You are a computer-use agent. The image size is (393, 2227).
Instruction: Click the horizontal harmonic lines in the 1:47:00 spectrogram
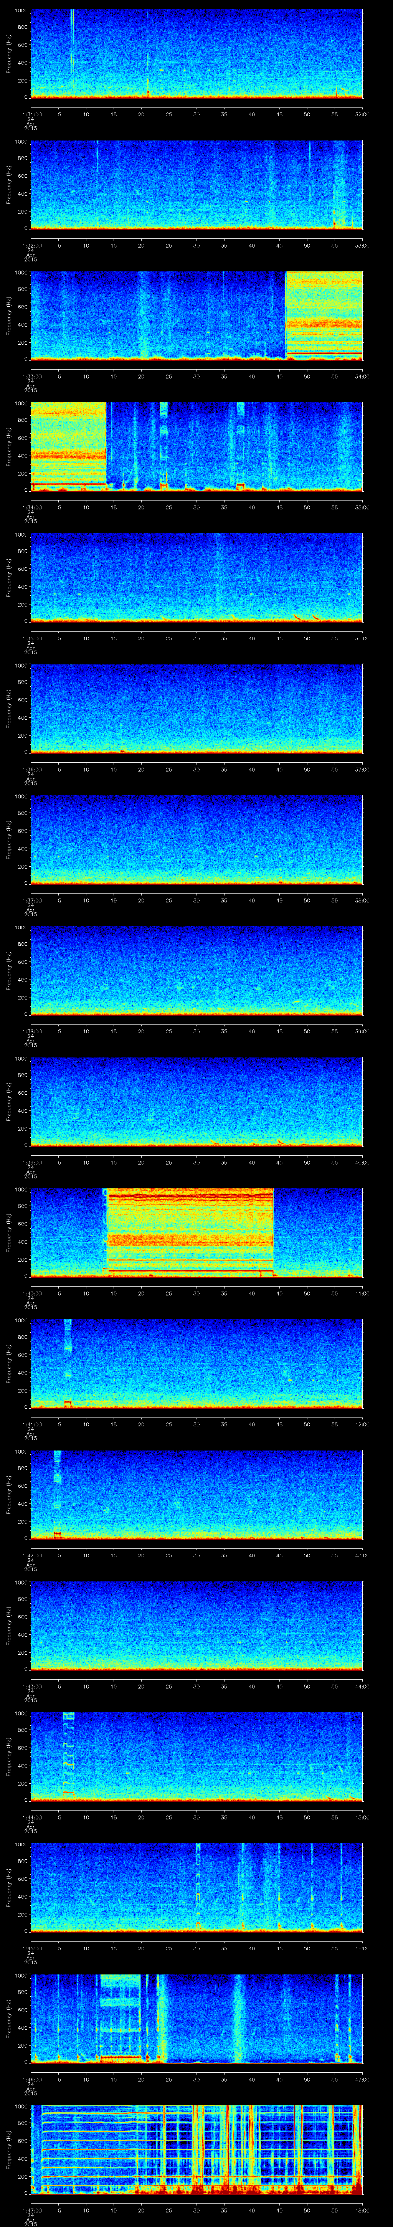tap(86, 2140)
